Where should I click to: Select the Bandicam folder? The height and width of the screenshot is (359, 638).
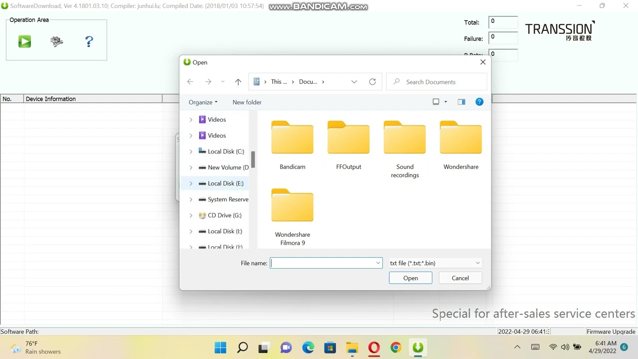point(293,146)
